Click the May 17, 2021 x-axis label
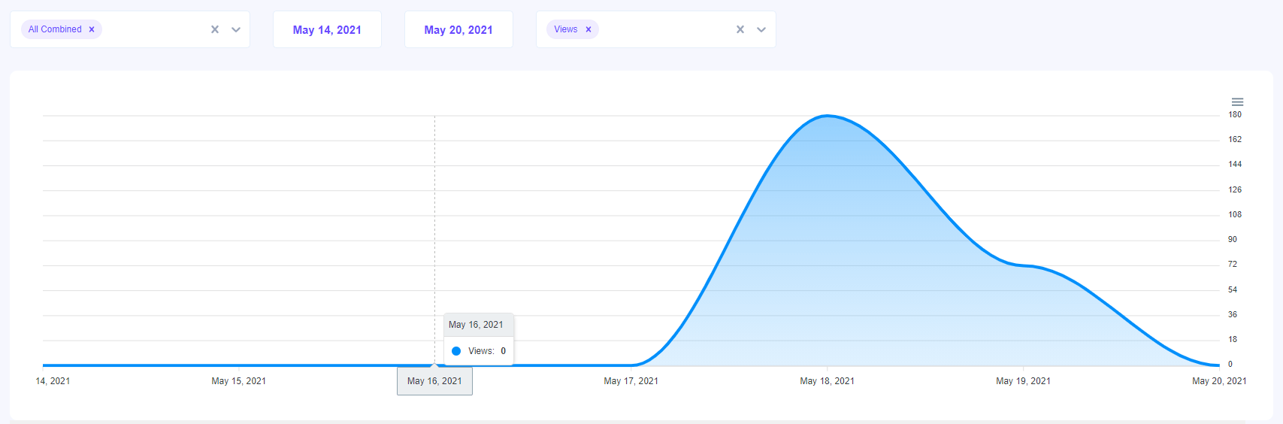 [631, 381]
